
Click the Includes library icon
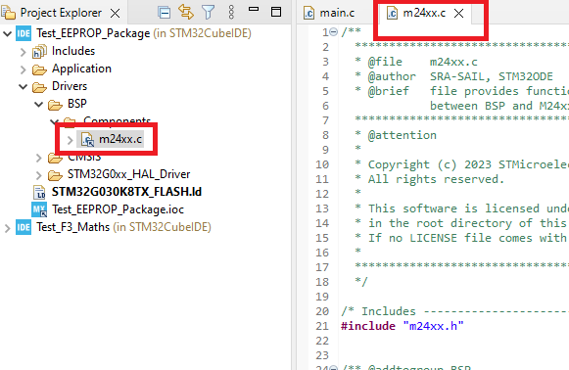pos(39,52)
